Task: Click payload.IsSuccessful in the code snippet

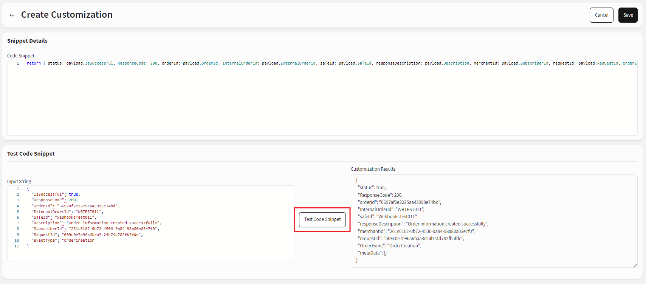Action: tap(90, 63)
